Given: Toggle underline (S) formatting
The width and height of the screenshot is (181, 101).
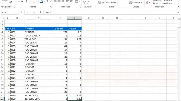Looking at the screenshot, I should coord(26,1).
